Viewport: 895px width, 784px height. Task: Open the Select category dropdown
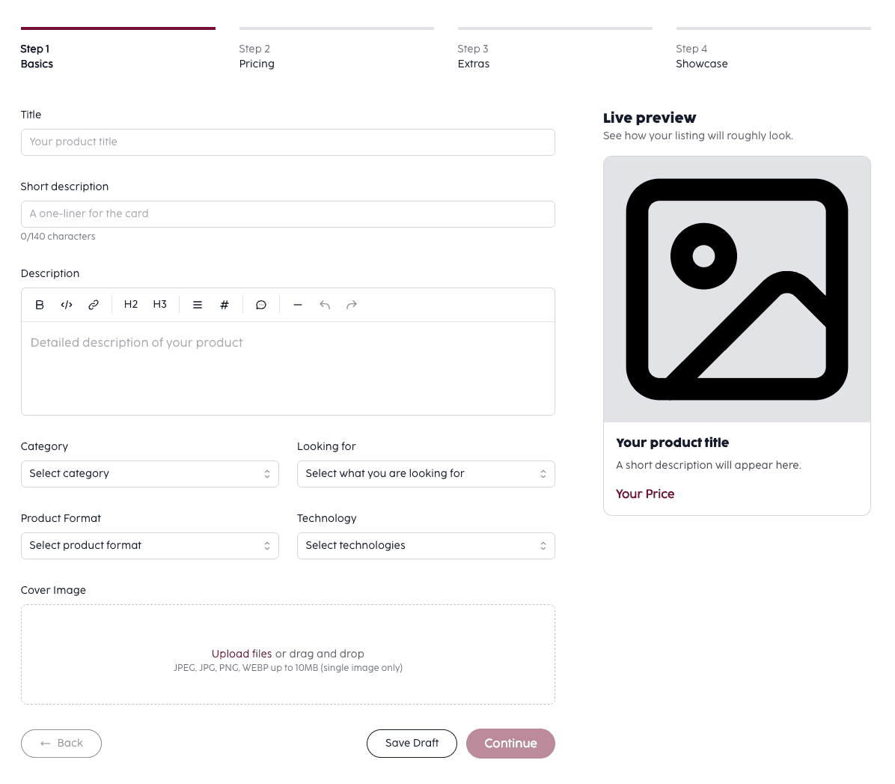click(x=150, y=474)
